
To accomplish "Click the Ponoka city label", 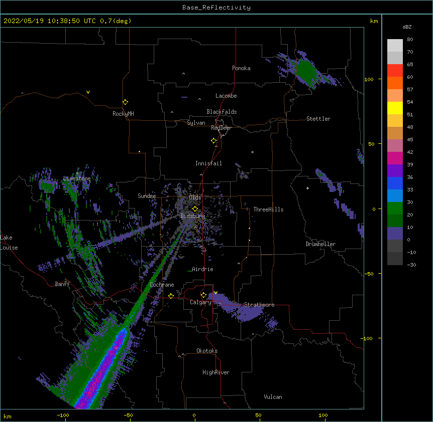I will pos(241,68).
